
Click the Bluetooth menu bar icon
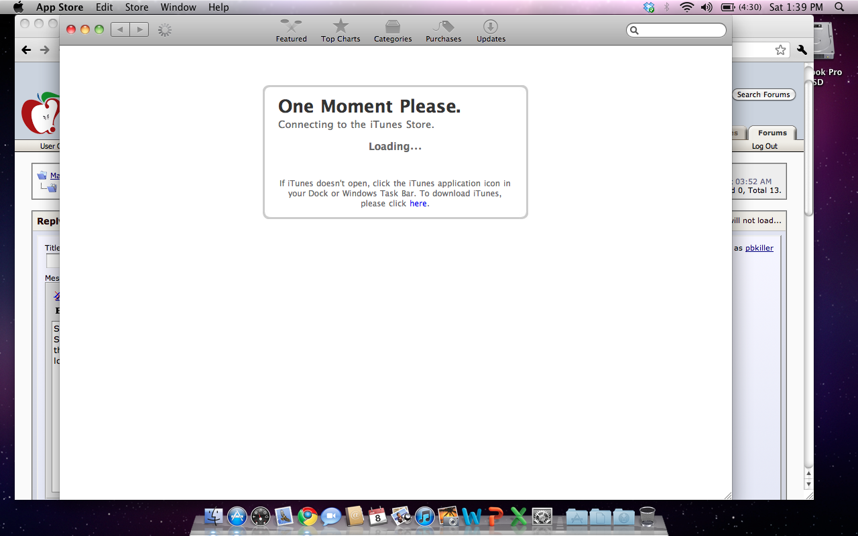pyautogui.click(x=666, y=7)
